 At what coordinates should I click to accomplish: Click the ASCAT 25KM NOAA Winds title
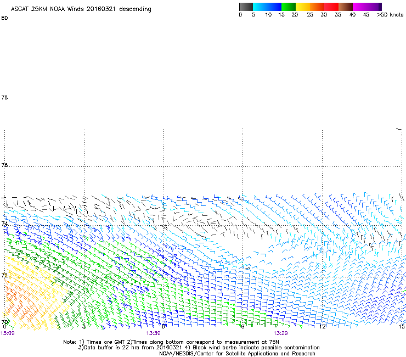(81, 9)
